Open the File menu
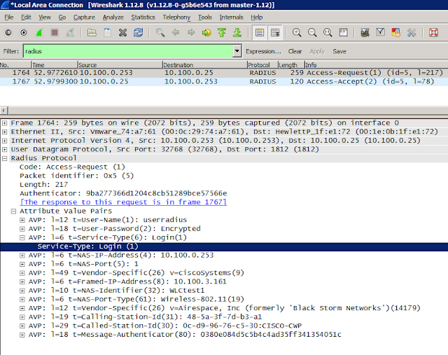Screen dimensions: 448x355 pyautogui.click(x=9, y=18)
